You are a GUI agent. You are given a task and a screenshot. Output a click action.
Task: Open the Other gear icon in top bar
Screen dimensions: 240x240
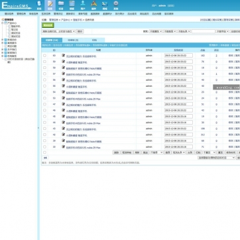point(116,5)
